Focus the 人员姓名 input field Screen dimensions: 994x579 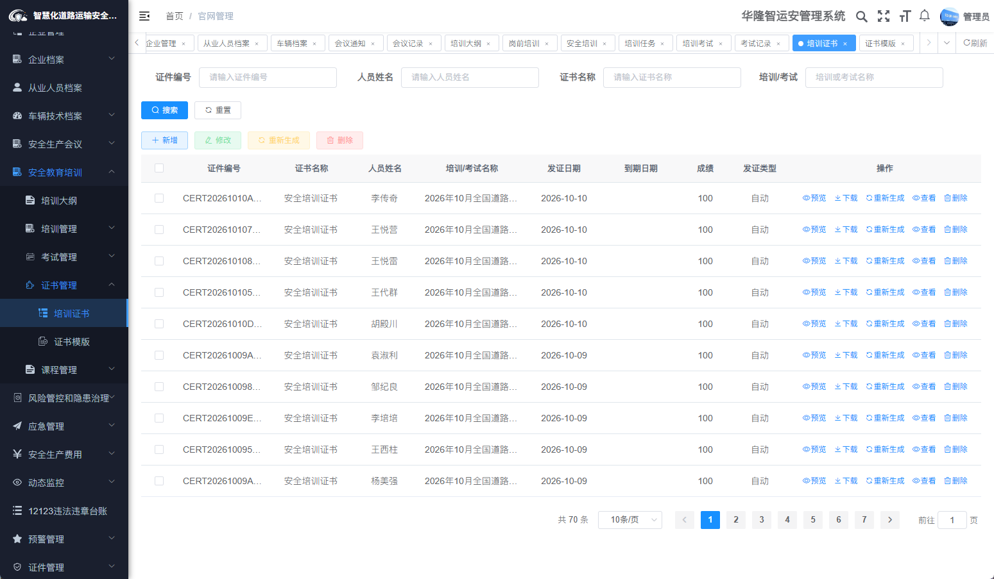click(x=470, y=78)
